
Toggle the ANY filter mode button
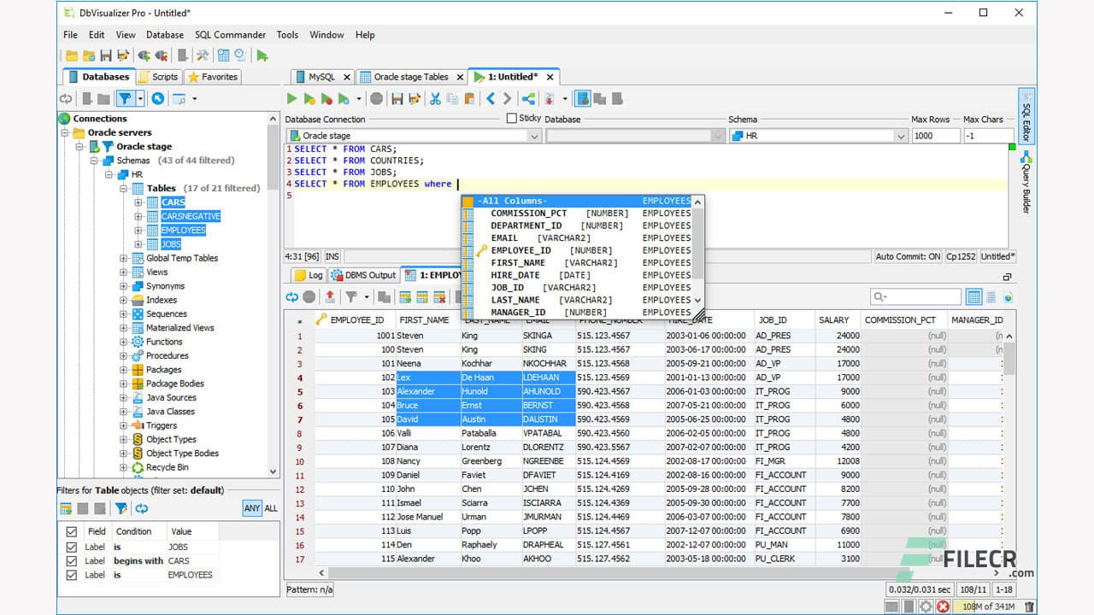pyautogui.click(x=251, y=507)
